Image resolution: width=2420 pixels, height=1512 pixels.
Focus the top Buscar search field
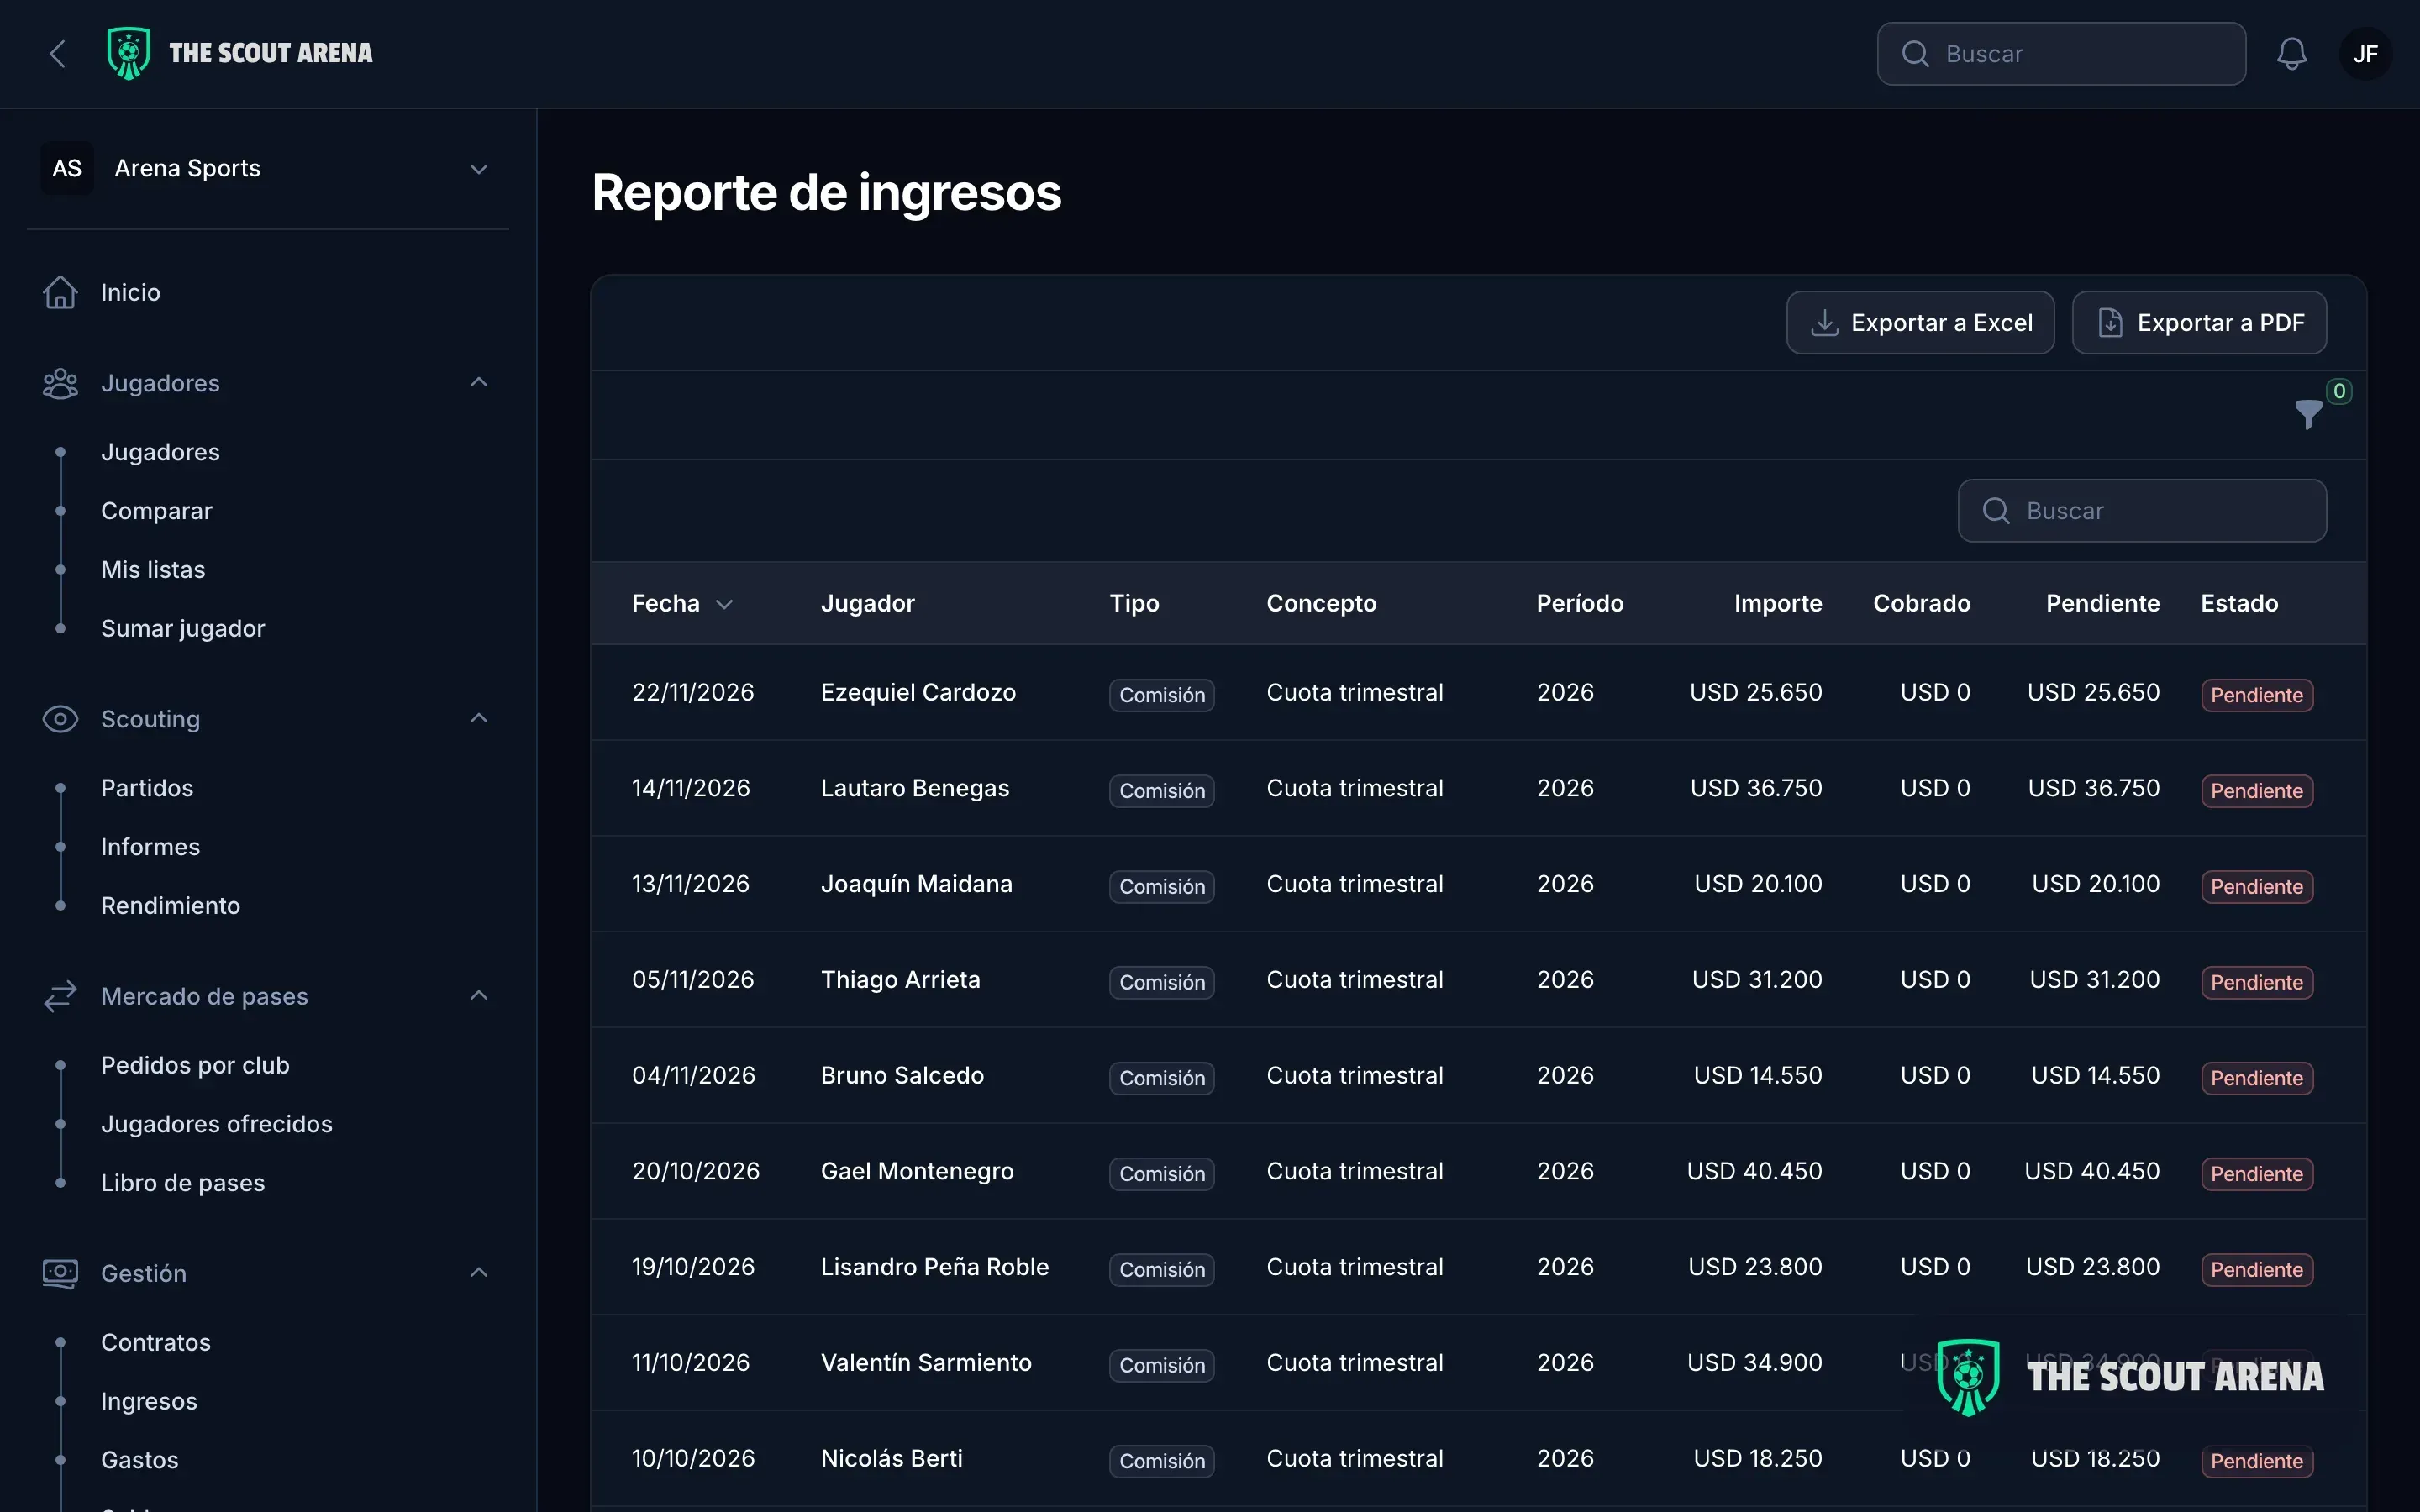(x=2061, y=54)
